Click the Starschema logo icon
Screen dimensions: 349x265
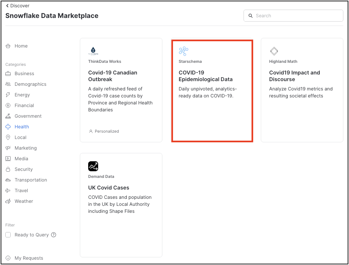(x=183, y=51)
